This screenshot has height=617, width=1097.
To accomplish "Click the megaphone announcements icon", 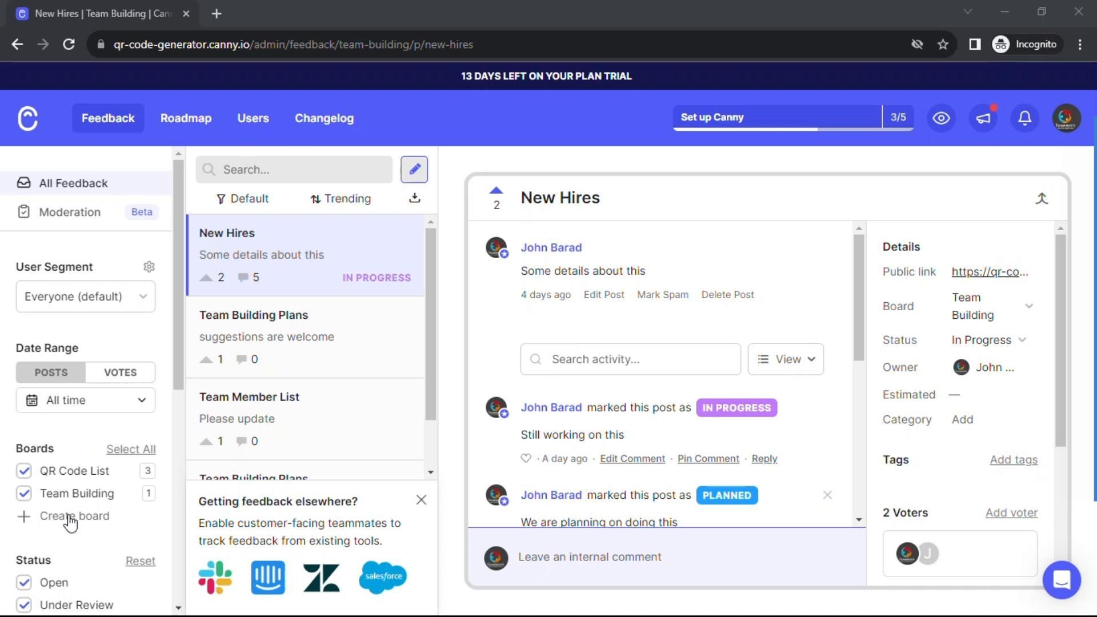I will tap(983, 118).
